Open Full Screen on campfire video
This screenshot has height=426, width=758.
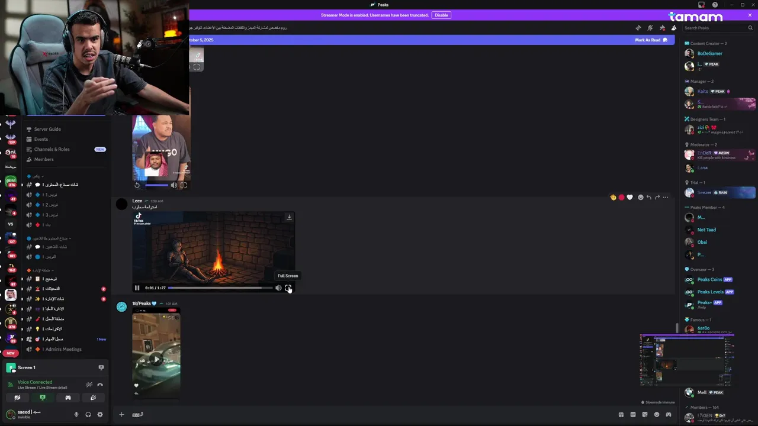tap(288, 288)
